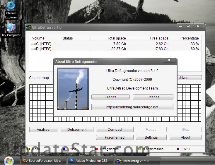The width and height of the screenshot is (215, 165).
Task: Click the C: [NTFS] volume label
Action: click(x=44, y=44)
